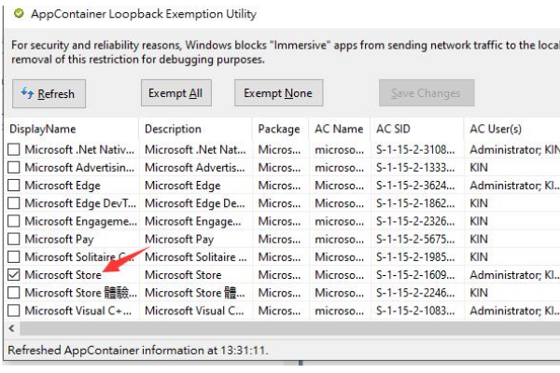The width and height of the screenshot is (560, 373).
Task: Click SID cell S-1-15-2-1985...
Action: [415, 256]
